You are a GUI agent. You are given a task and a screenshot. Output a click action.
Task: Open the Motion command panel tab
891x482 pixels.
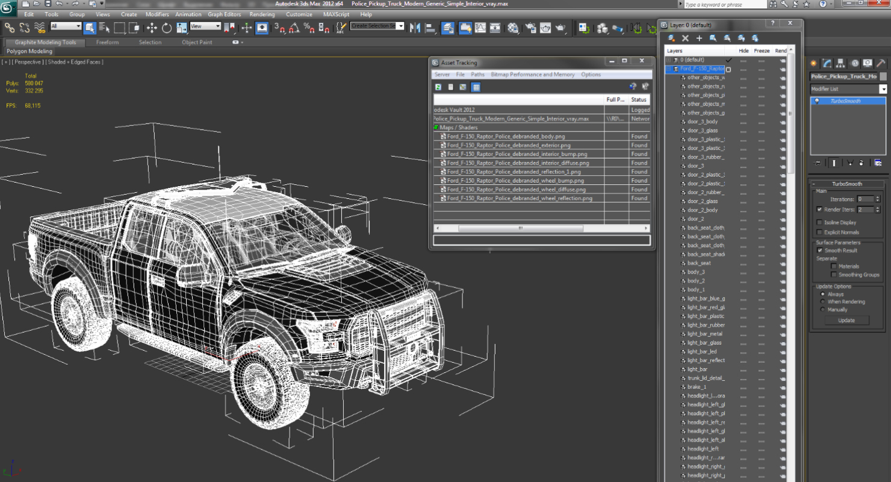(854, 63)
